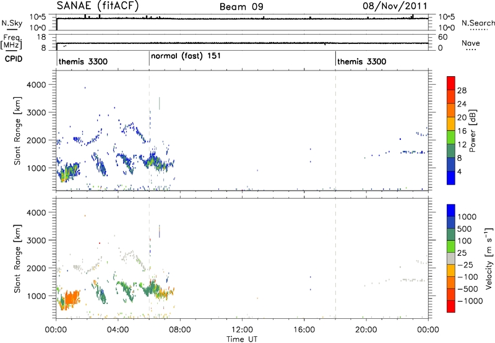495x343 pixels.
Task: Click the 28 label on power colorbar
Action: point(462,90)
